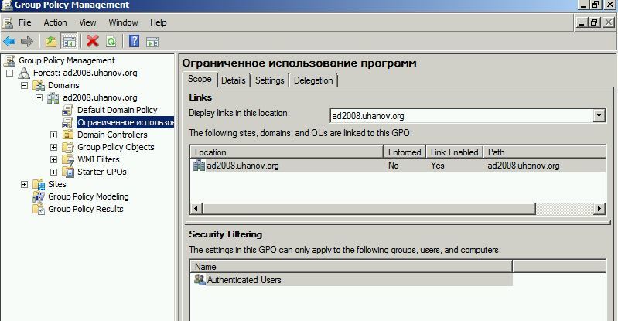This screenshot has height=321, width=618.
Task: Click the Group Policy Modeling icon in the tree
Action: tap(39, 196)
